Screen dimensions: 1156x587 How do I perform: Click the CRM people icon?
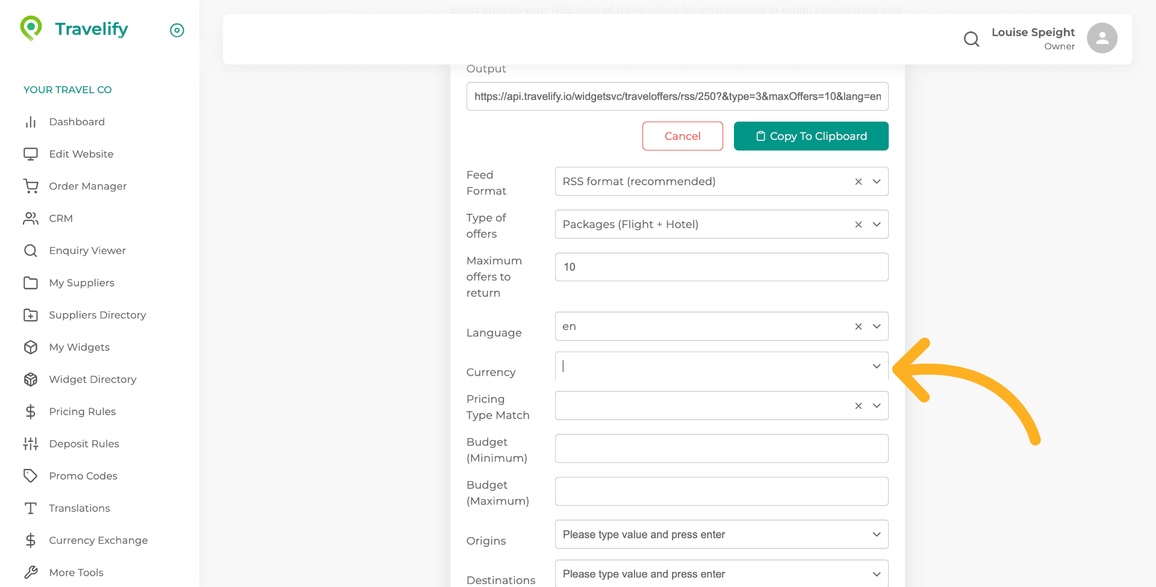(31, 219)
